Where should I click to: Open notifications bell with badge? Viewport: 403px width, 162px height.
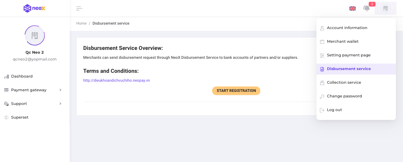pyautogui.click(x=366, y=8)
